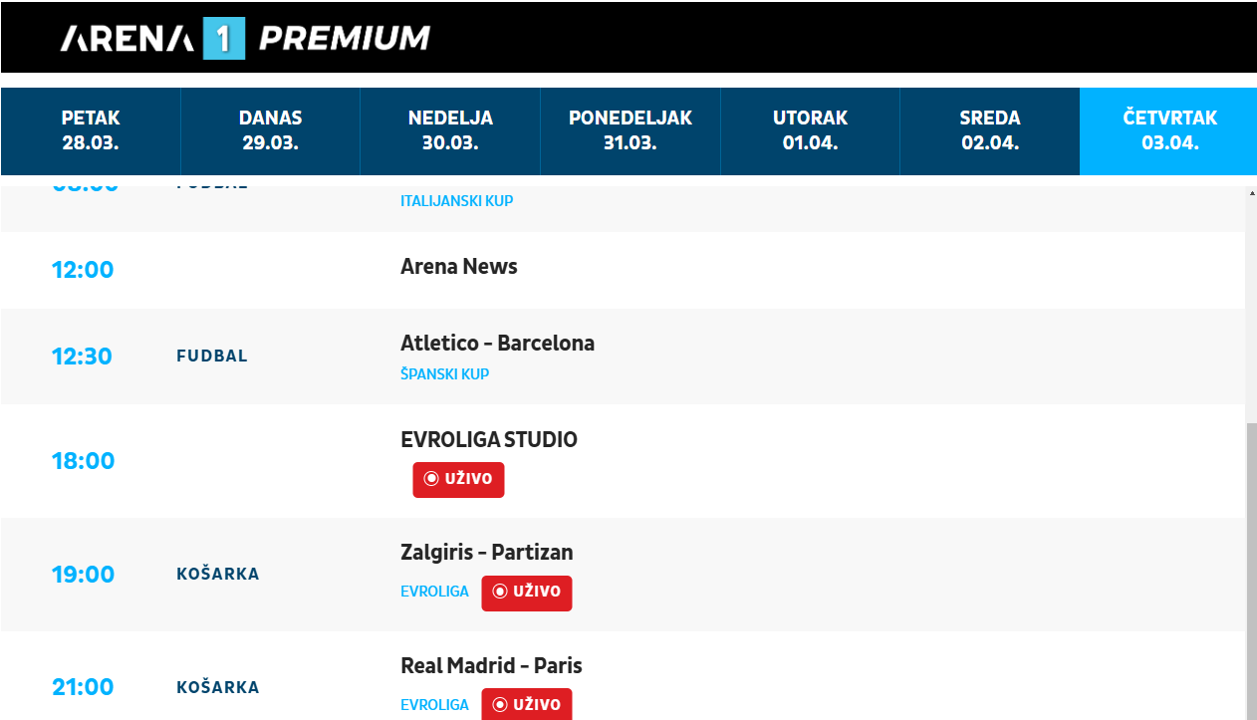Go to SREDA 02.04. schedule
This screenshot has height=720, width=1257.
pos(989,130)
